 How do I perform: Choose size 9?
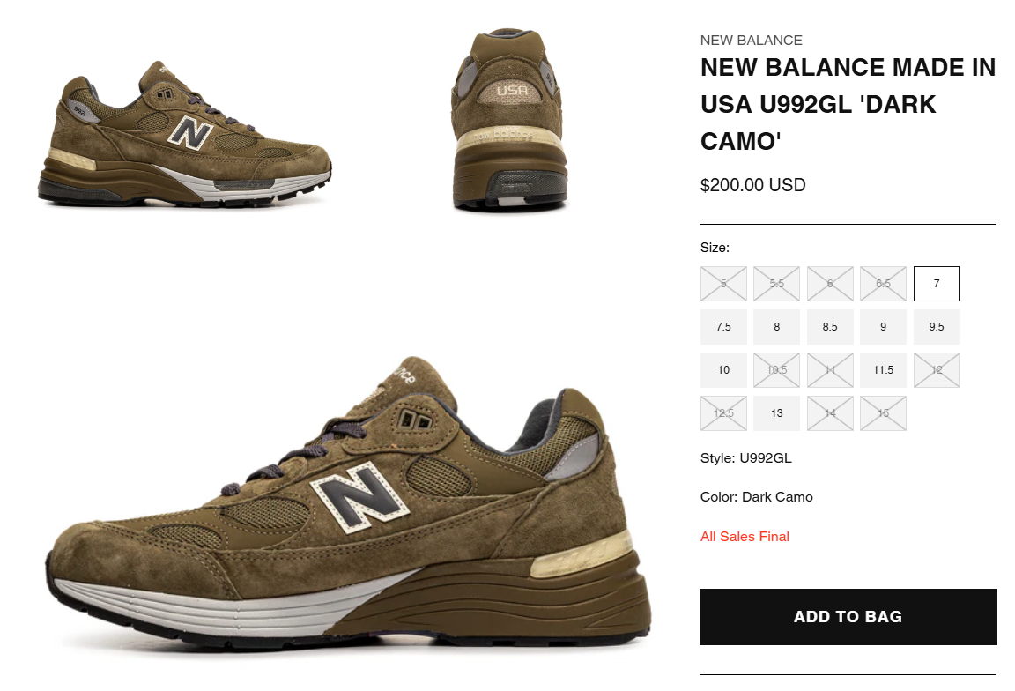click(x=883, y=327)
